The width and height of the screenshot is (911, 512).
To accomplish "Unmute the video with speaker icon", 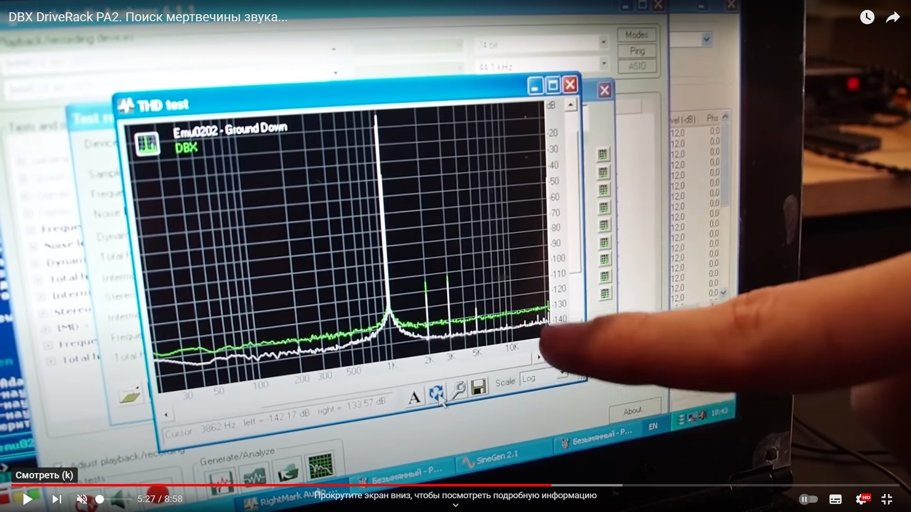I will pos(82,499).
